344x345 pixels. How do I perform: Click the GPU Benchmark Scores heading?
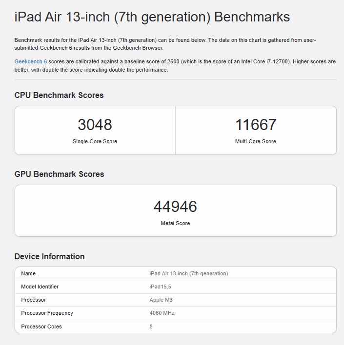click(x=59, y=174)
